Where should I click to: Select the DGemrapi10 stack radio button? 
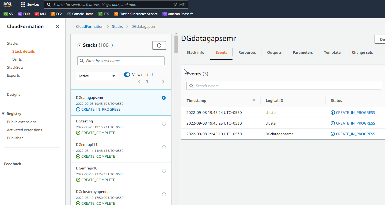click(164, 171)
